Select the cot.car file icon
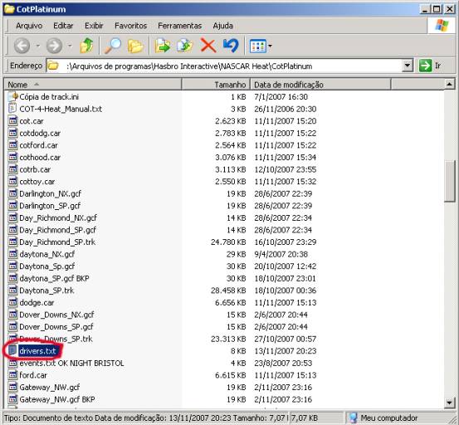 click(12, 120)
